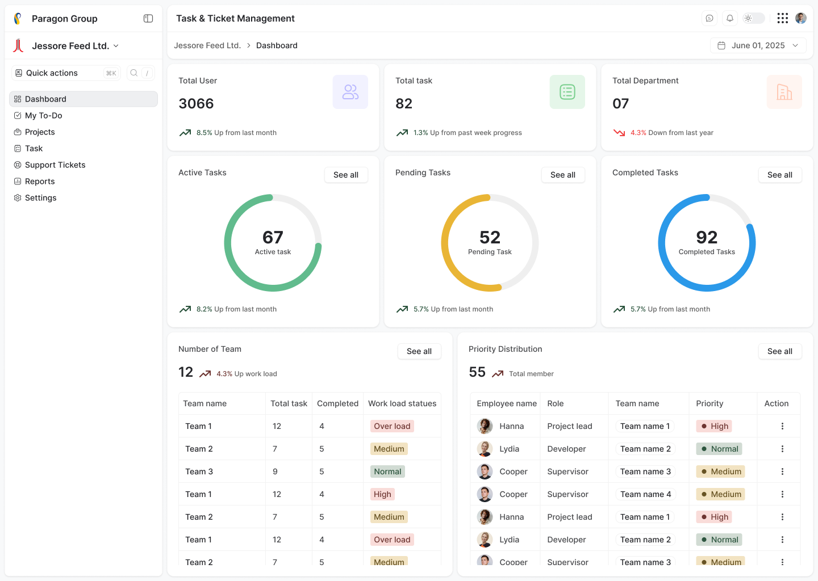Viewport: 818px width, 581px height.
Task: Open the chat messages icon
Action: pos(710,18)
